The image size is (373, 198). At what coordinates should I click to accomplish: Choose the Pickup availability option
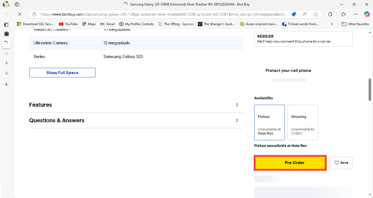pos(269,122)
